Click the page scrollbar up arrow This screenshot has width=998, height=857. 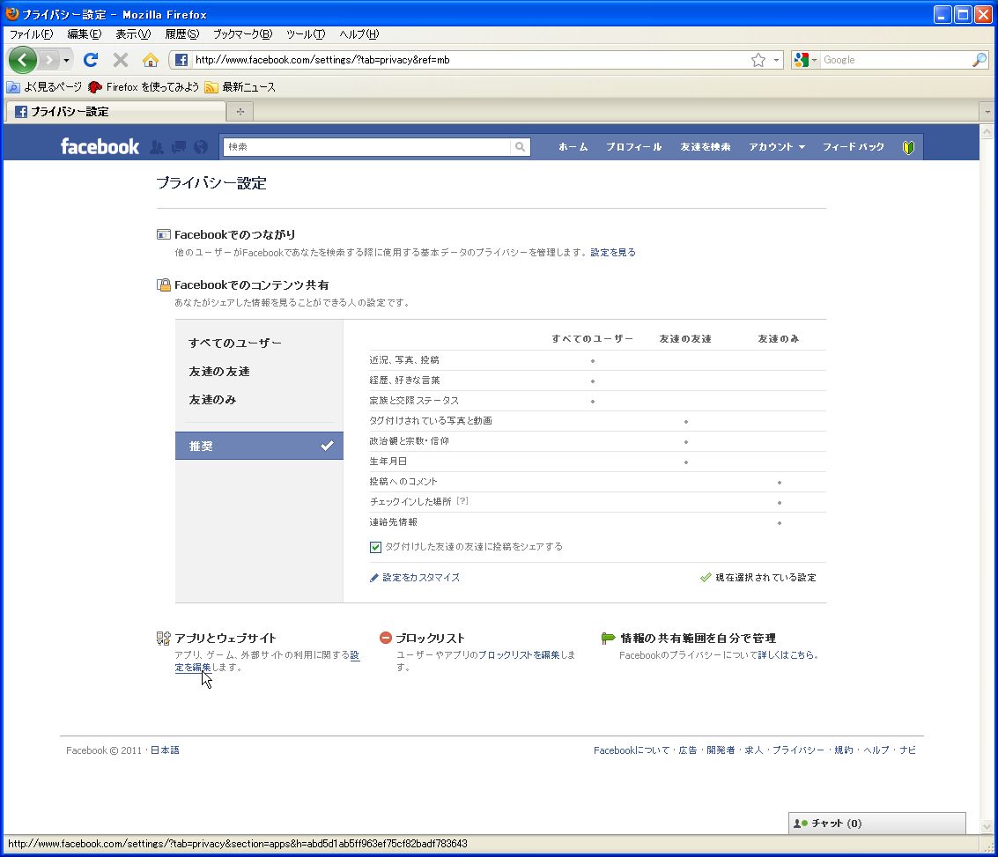[987, 132]
